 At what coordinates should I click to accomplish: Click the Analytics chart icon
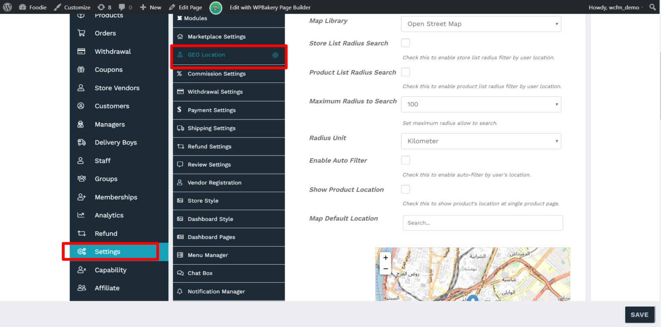(x=82, y=215)
